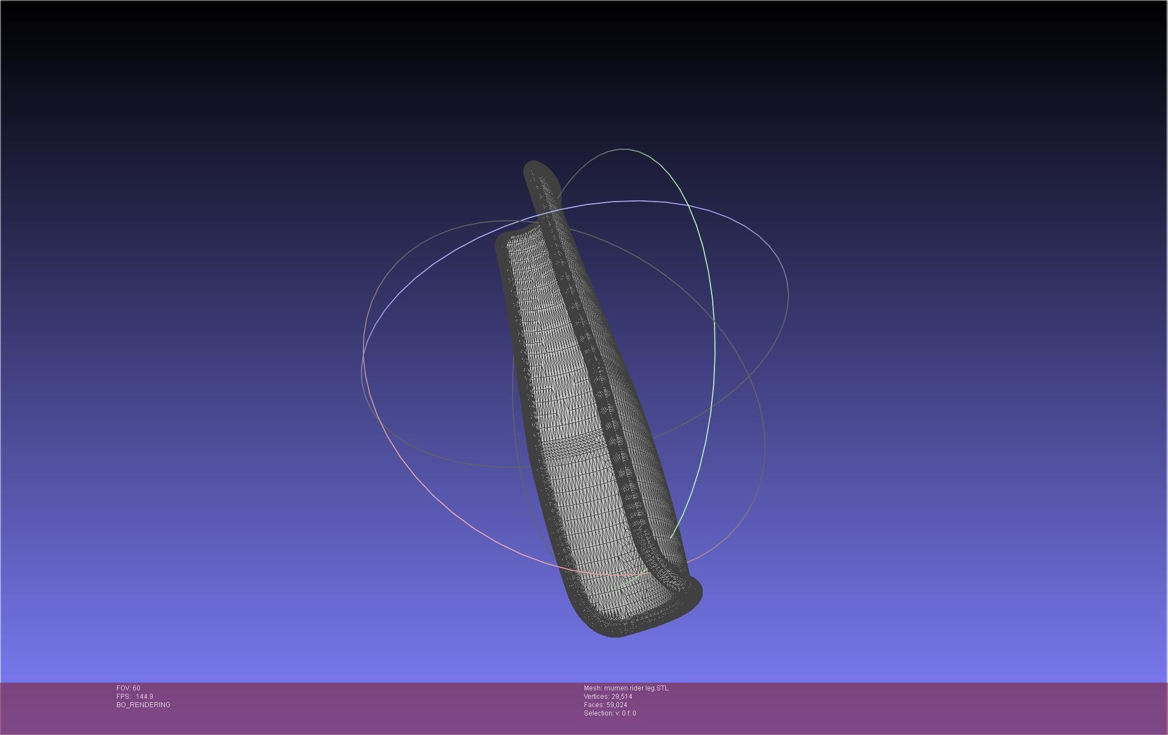Click the dense horizontal band on the mesh

tap(574, 445)
